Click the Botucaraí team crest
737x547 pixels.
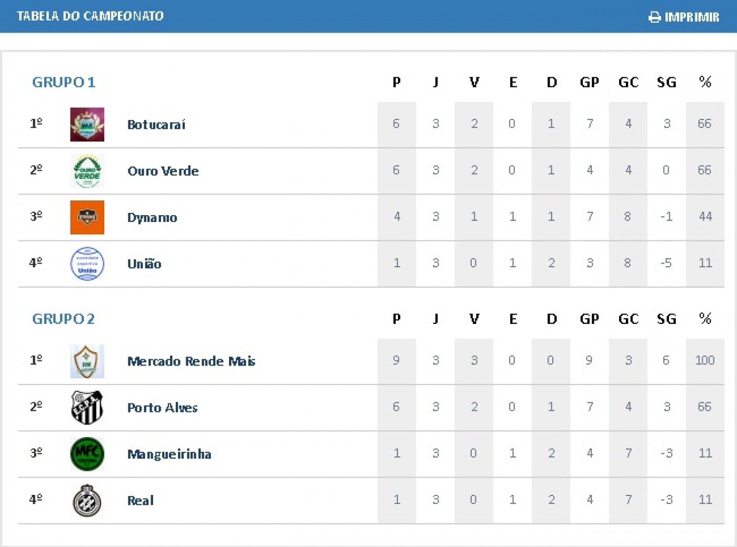point(87,125)
